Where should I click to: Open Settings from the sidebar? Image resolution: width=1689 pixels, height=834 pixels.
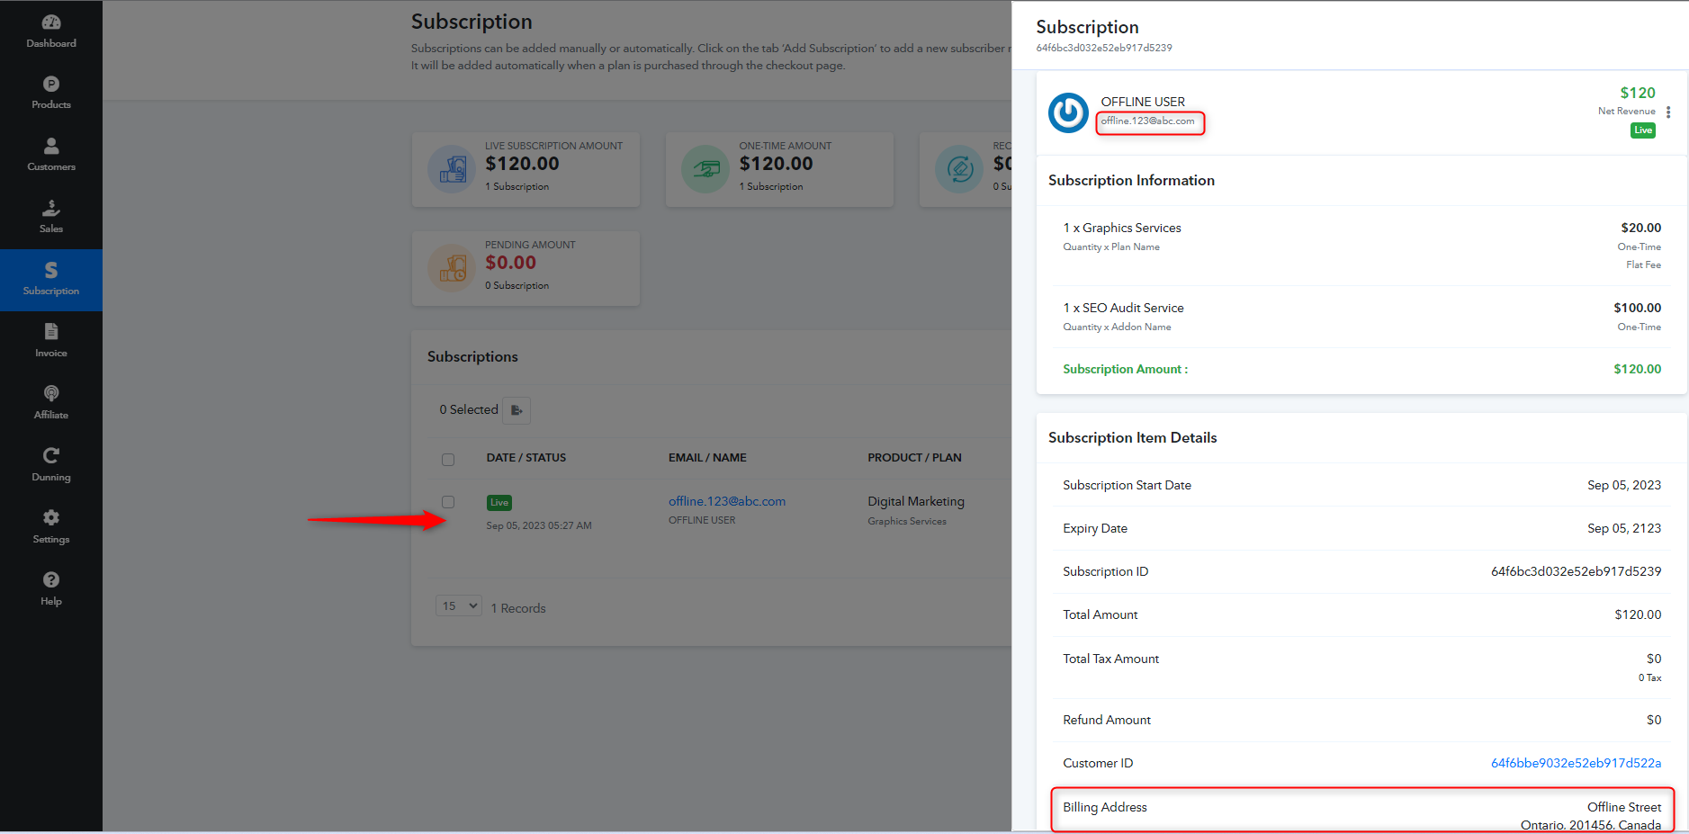point(51,527)
